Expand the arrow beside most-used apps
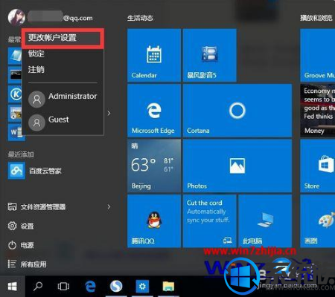The image size is (335, 297). [109, 113]
